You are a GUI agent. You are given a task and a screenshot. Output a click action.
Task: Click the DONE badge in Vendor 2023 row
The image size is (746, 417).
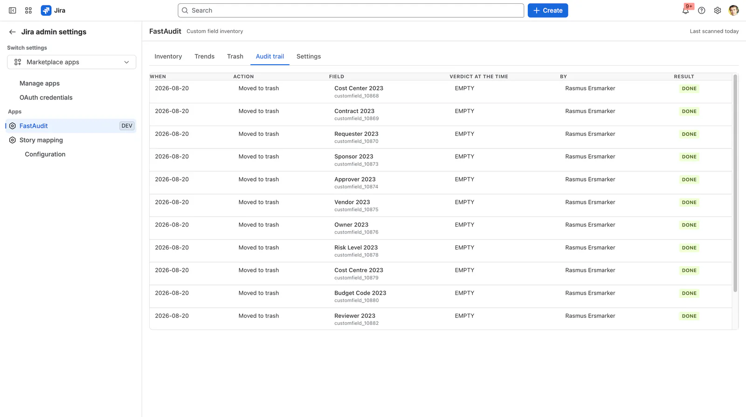pyautogui.click(x=689, y=202)
